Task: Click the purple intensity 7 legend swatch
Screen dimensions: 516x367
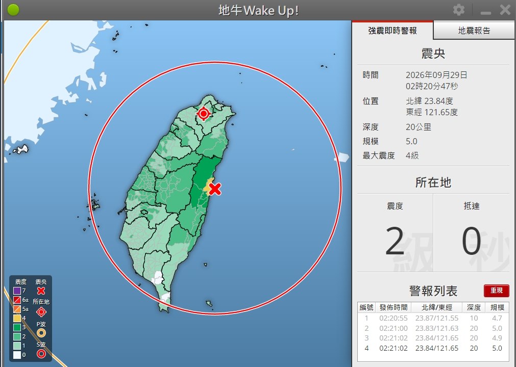Action: tap(17, 291)
